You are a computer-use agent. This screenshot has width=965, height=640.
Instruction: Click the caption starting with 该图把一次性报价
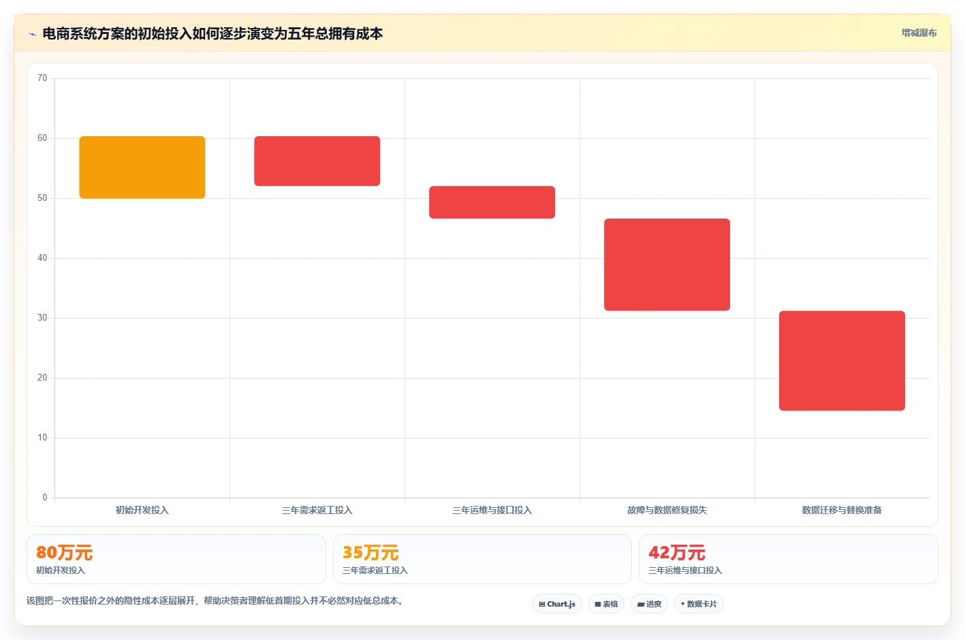(x=216, y=601)
